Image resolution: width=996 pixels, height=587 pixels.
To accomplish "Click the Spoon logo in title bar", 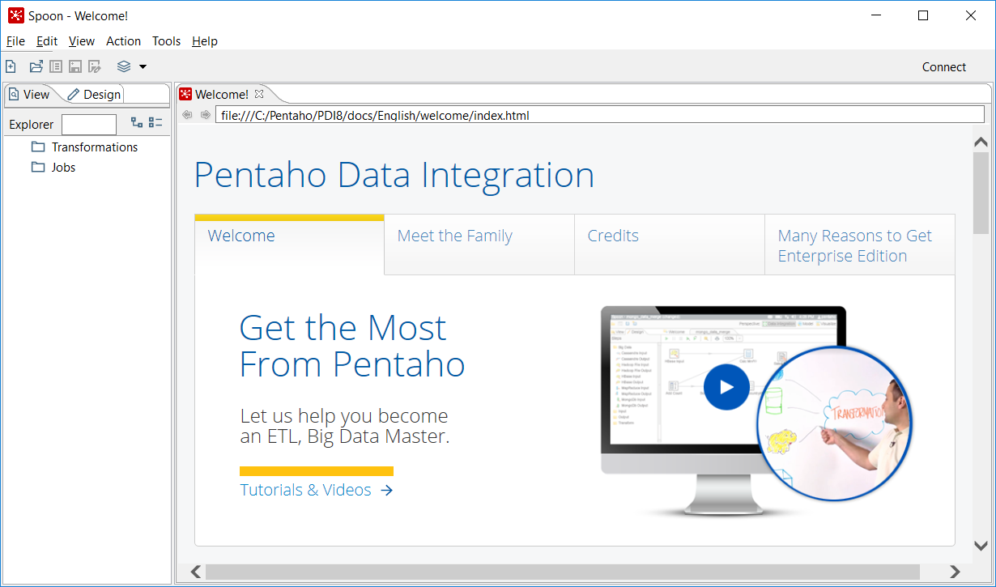I will [15, 15].
